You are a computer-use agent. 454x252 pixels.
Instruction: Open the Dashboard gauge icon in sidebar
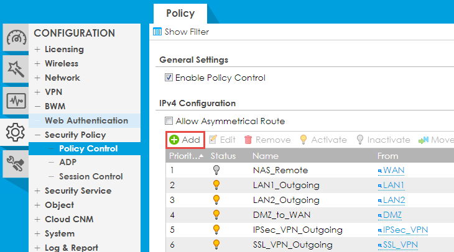pyautogui.click(x=15, y=39)
